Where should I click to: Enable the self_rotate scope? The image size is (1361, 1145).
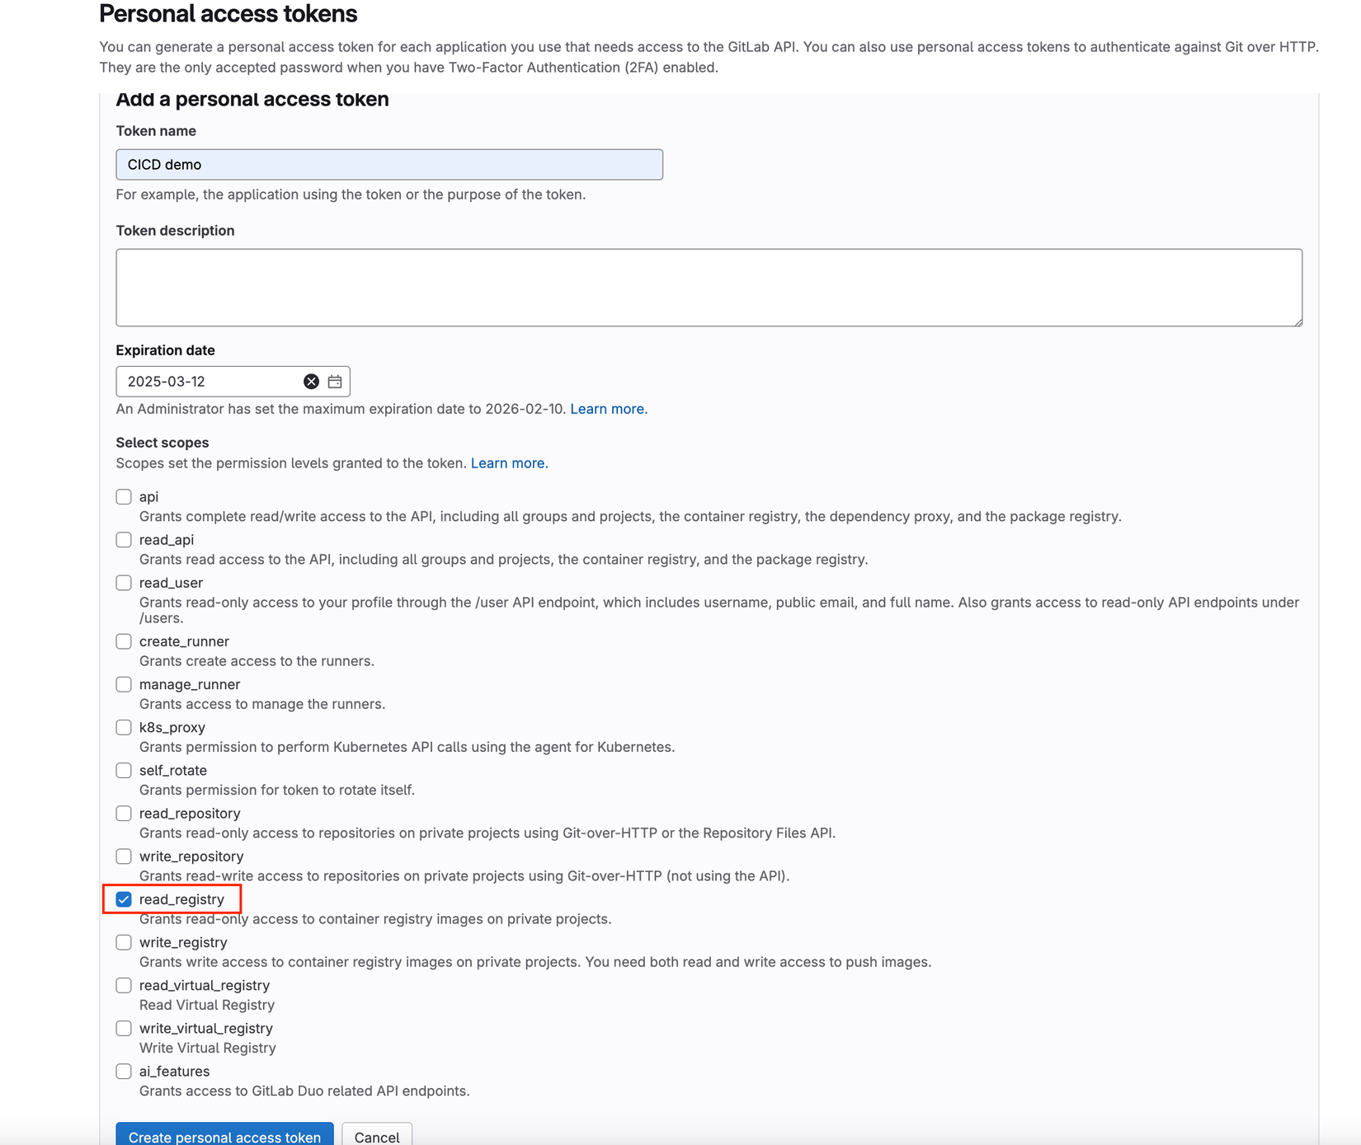[124, 770]
